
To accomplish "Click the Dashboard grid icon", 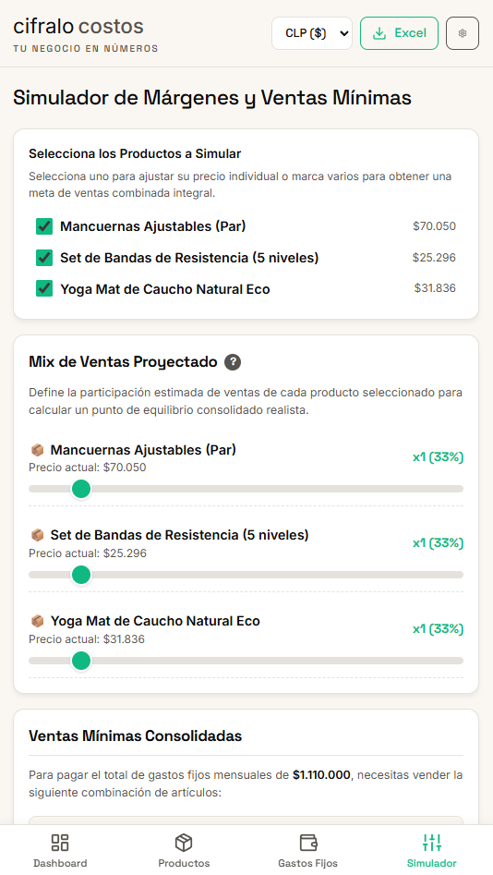I will 60,842.
